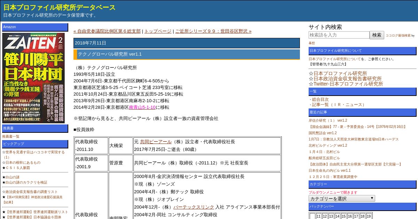418x219 pixels.
Task: Open ☆Twitter-日本プロファイル研究所 link
Action: pyautogui.click(x=348, y=84)
